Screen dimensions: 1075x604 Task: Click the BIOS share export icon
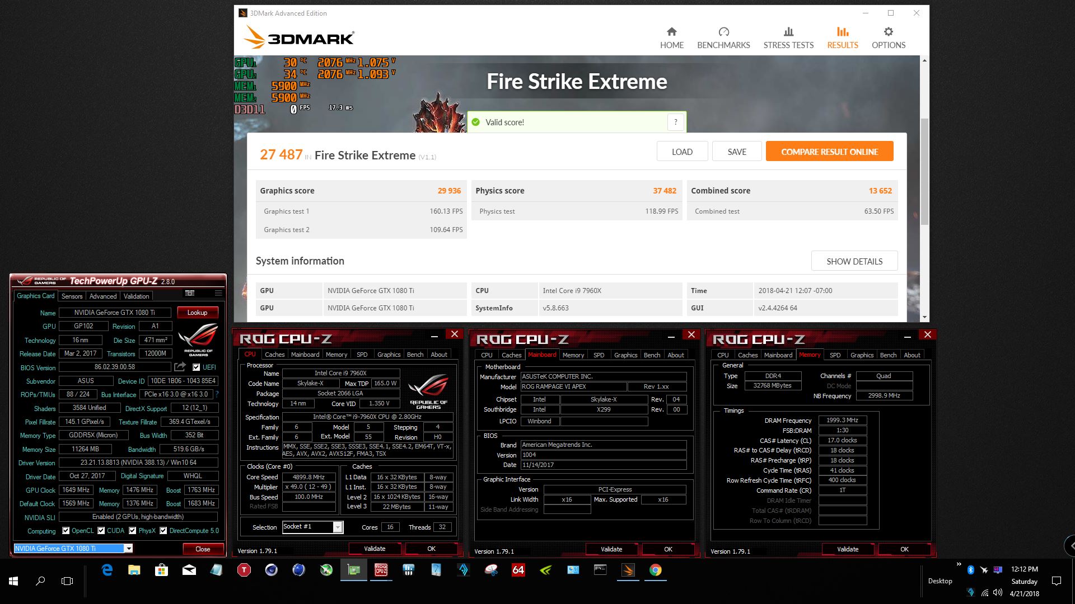point(180,367)
